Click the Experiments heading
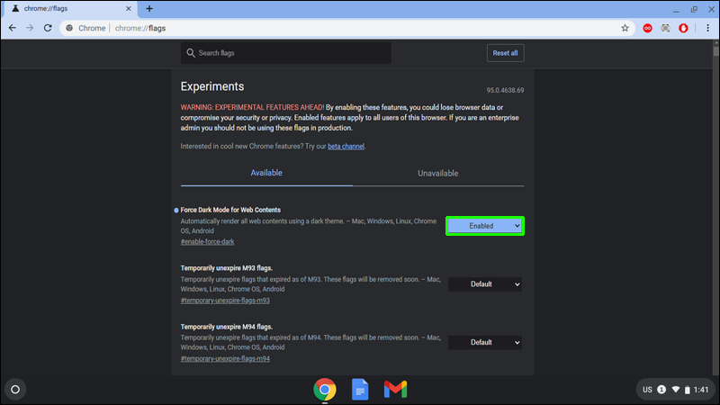The width and height of the screenshot is (720, 405). coord(212,86)
